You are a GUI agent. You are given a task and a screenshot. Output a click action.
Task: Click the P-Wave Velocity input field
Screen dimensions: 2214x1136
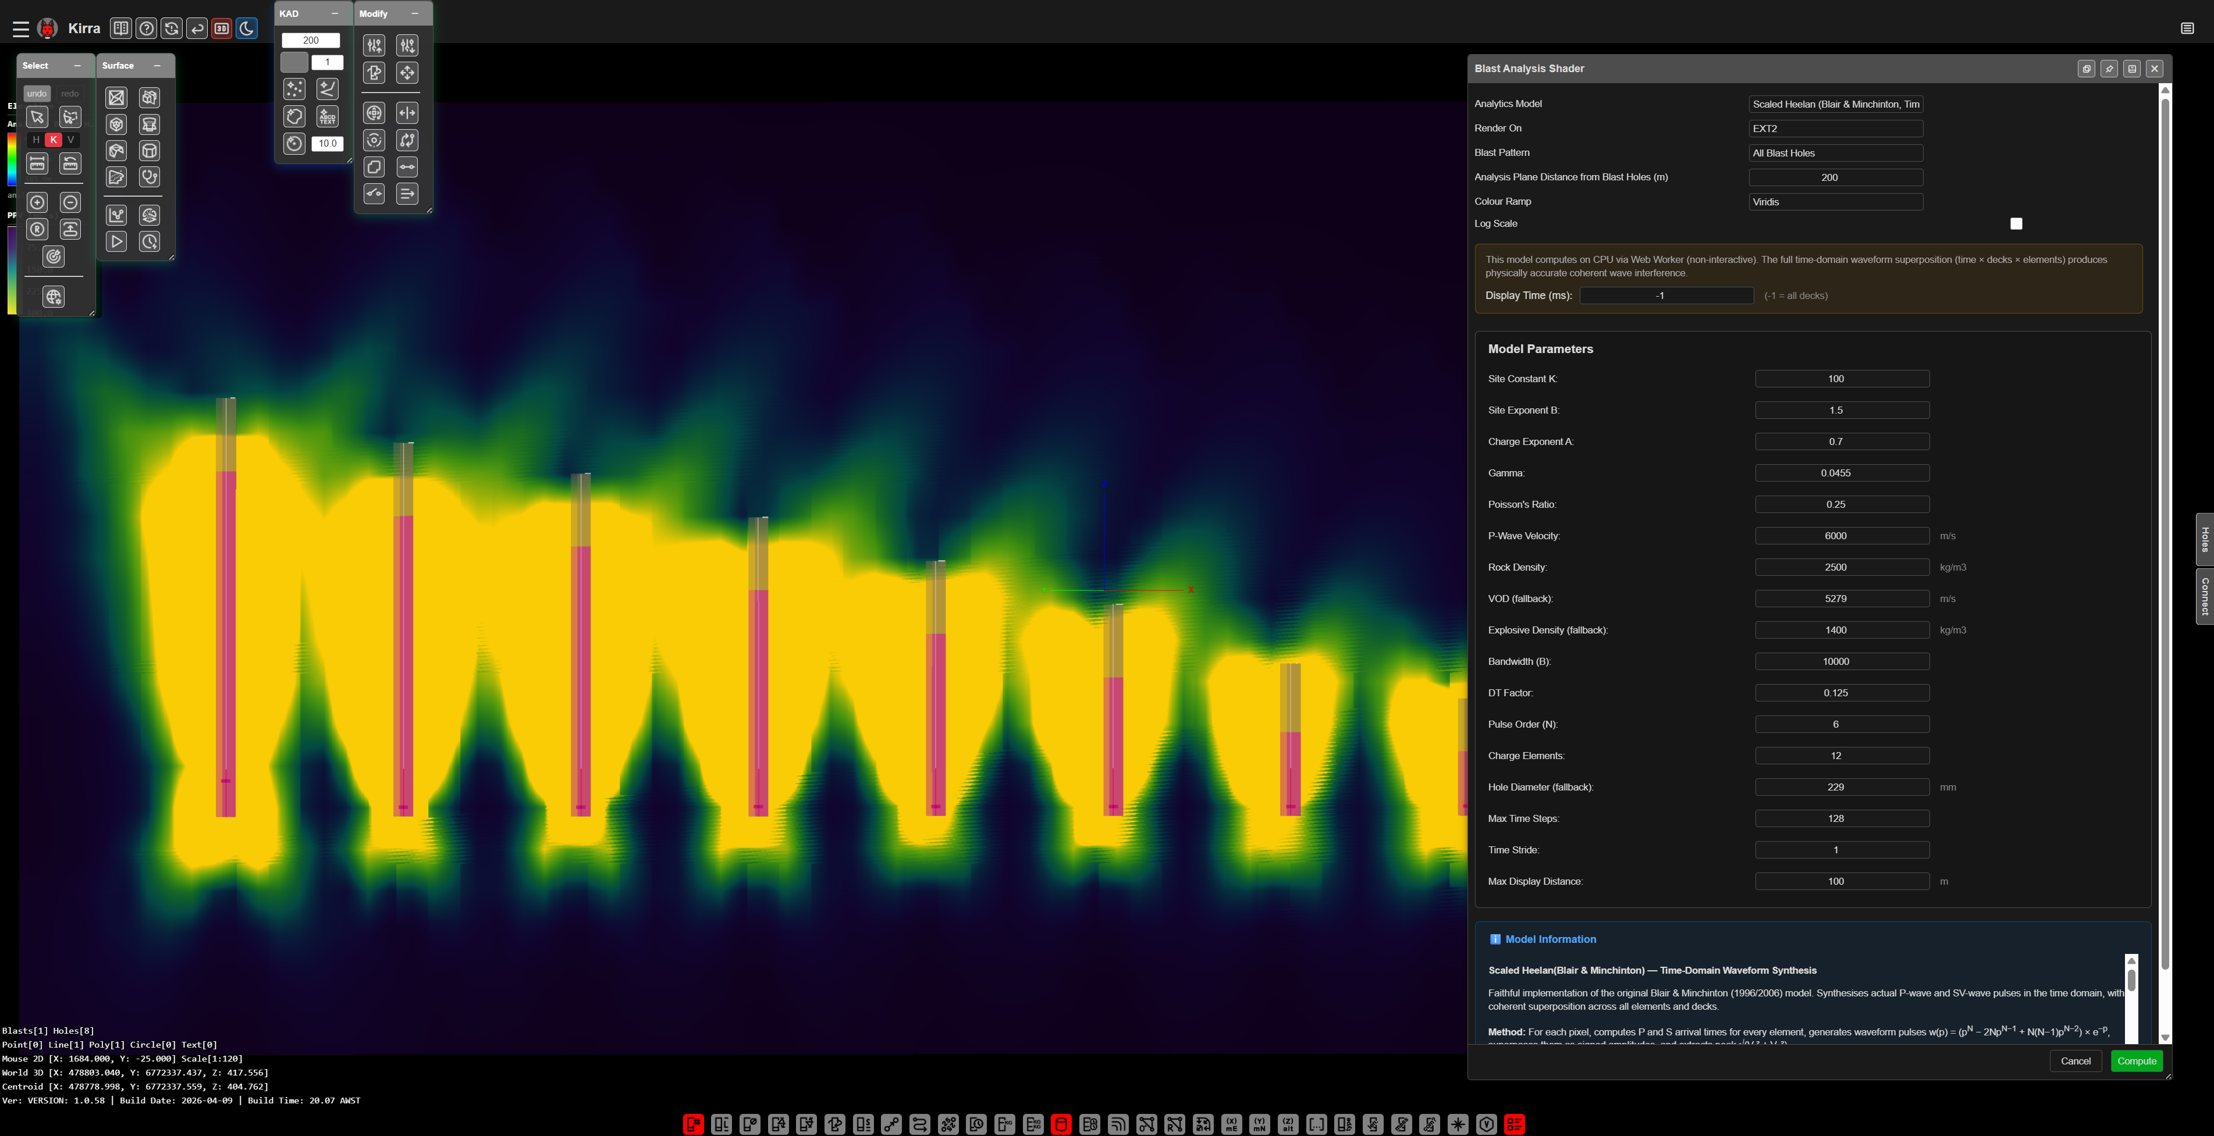coord(1842,536)
